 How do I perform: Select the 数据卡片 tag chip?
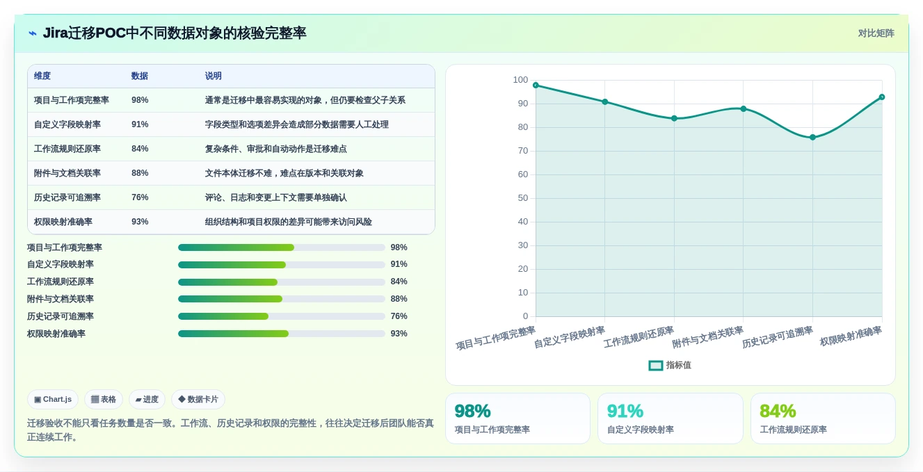point(198,399)
